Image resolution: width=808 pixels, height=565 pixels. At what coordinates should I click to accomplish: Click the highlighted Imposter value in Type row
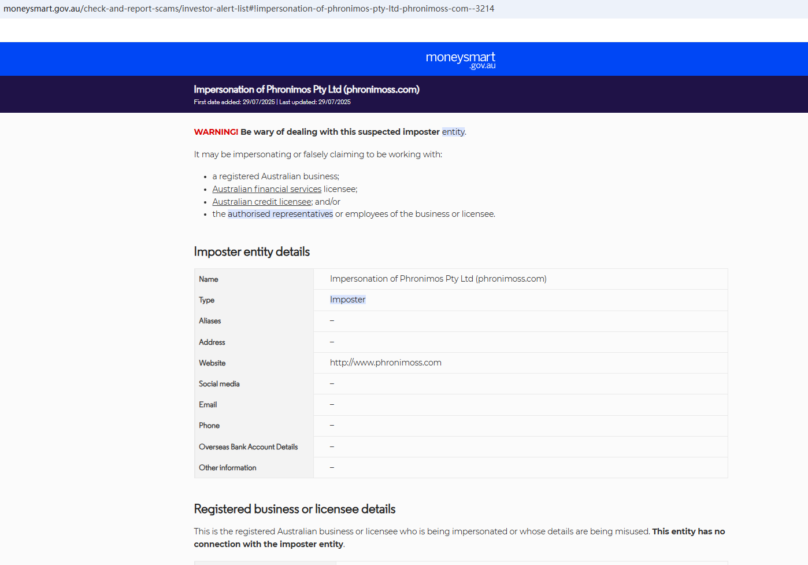click(347, 300)
